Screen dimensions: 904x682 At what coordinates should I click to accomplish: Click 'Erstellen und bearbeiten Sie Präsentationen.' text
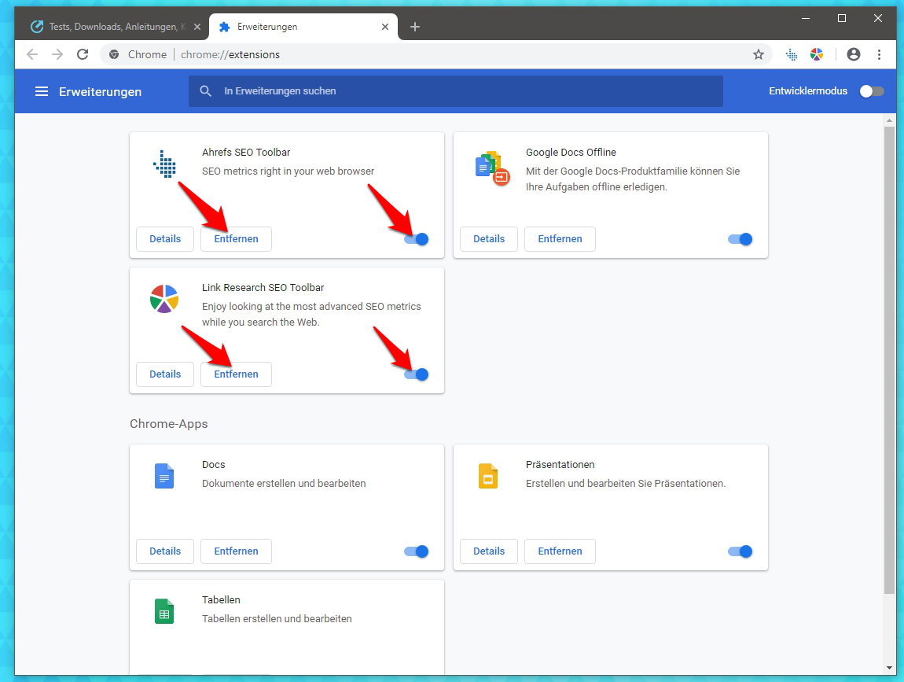[626, 484]
